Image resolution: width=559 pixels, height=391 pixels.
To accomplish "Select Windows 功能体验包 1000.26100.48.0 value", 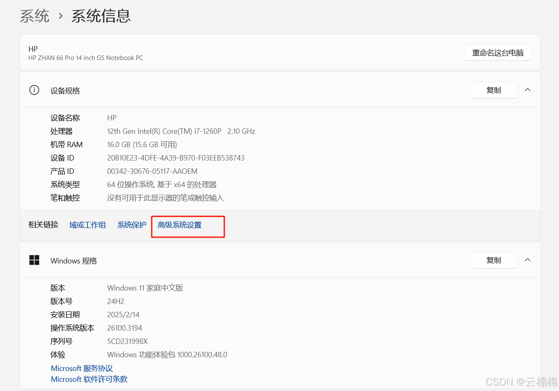I will (x=167, y=355).
